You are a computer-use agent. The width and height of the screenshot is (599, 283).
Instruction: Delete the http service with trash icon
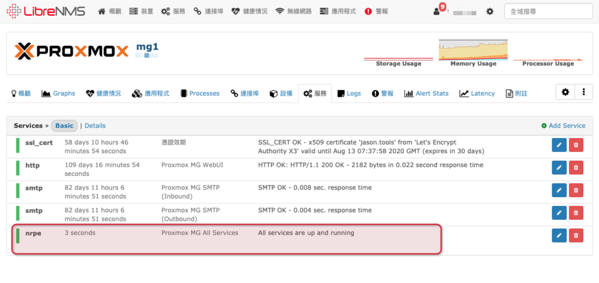click(576, 168)
